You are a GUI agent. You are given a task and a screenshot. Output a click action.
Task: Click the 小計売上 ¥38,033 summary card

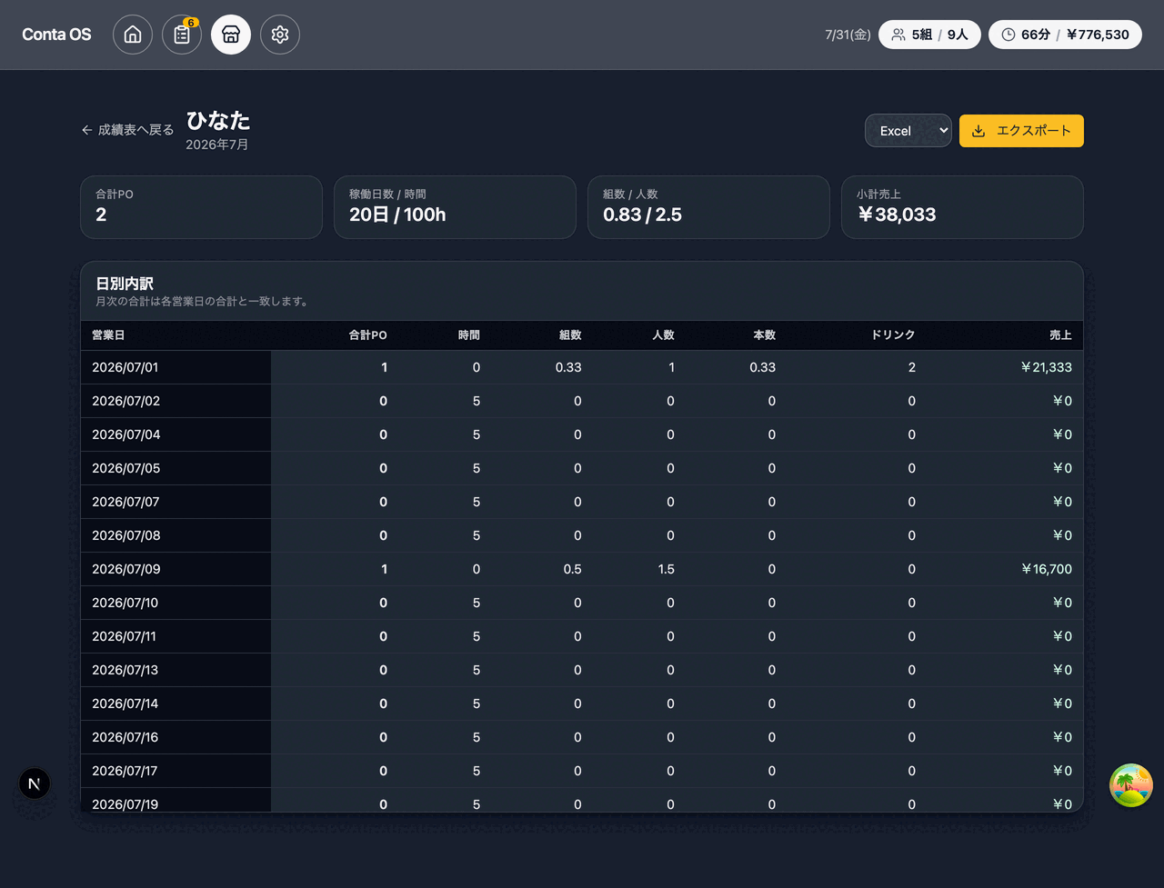coord(962,207)
